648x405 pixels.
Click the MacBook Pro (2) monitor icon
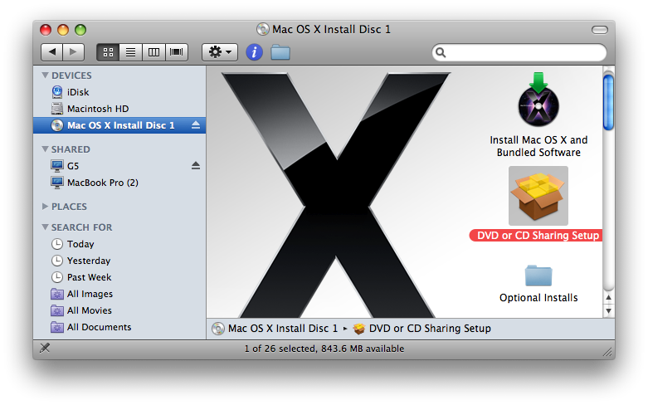coord(57,183)
